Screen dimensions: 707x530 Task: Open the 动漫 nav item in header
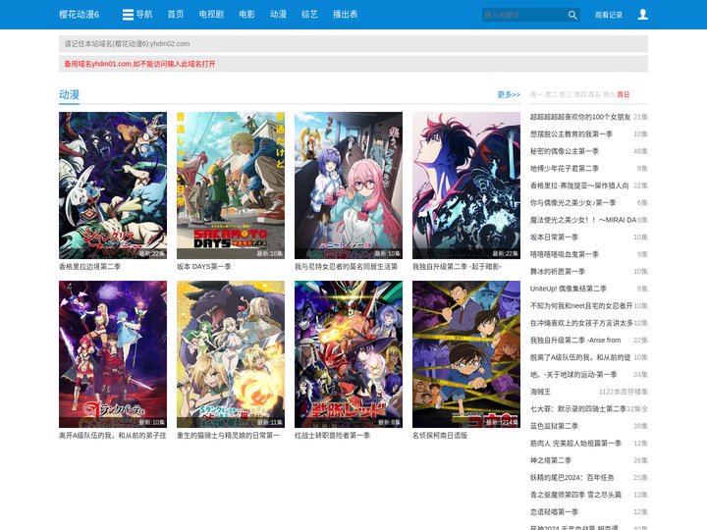[278, 15]
